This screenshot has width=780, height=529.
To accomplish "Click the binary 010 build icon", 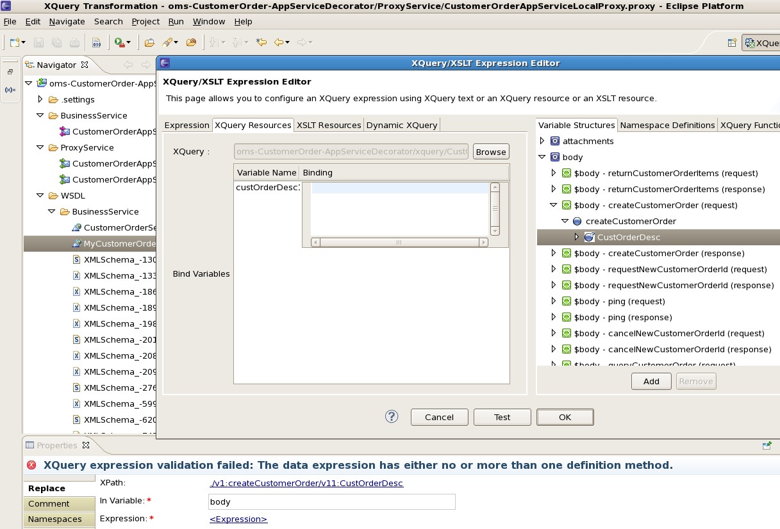I will pyautogui.click(x=97, y=42).
